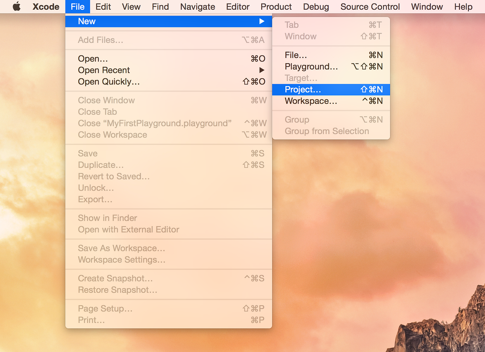Choose Revert to Saved… item

pos(169,176)
